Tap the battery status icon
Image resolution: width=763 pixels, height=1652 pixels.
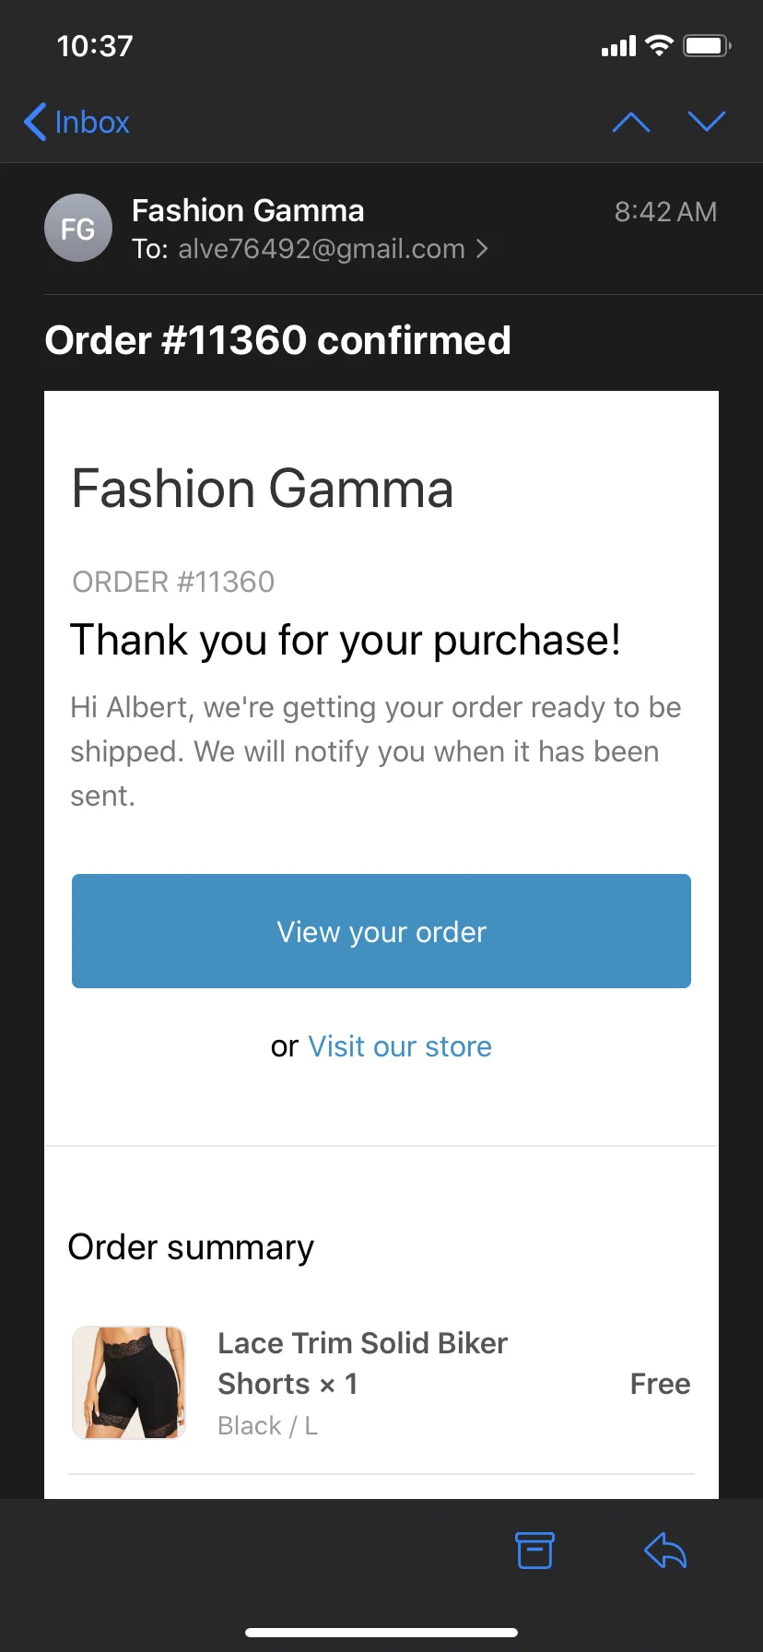pyautogui.click(x=707, y=45)
